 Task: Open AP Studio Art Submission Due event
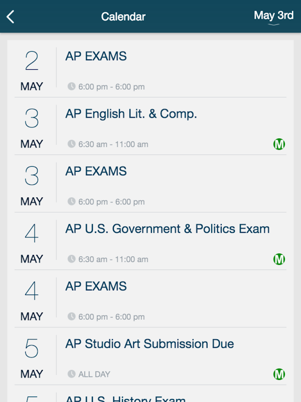[x=149, y=344]
